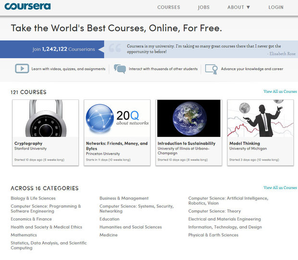The image size is (298, 260).
Task: Select the Business & Management category
Action: [124, 198]
